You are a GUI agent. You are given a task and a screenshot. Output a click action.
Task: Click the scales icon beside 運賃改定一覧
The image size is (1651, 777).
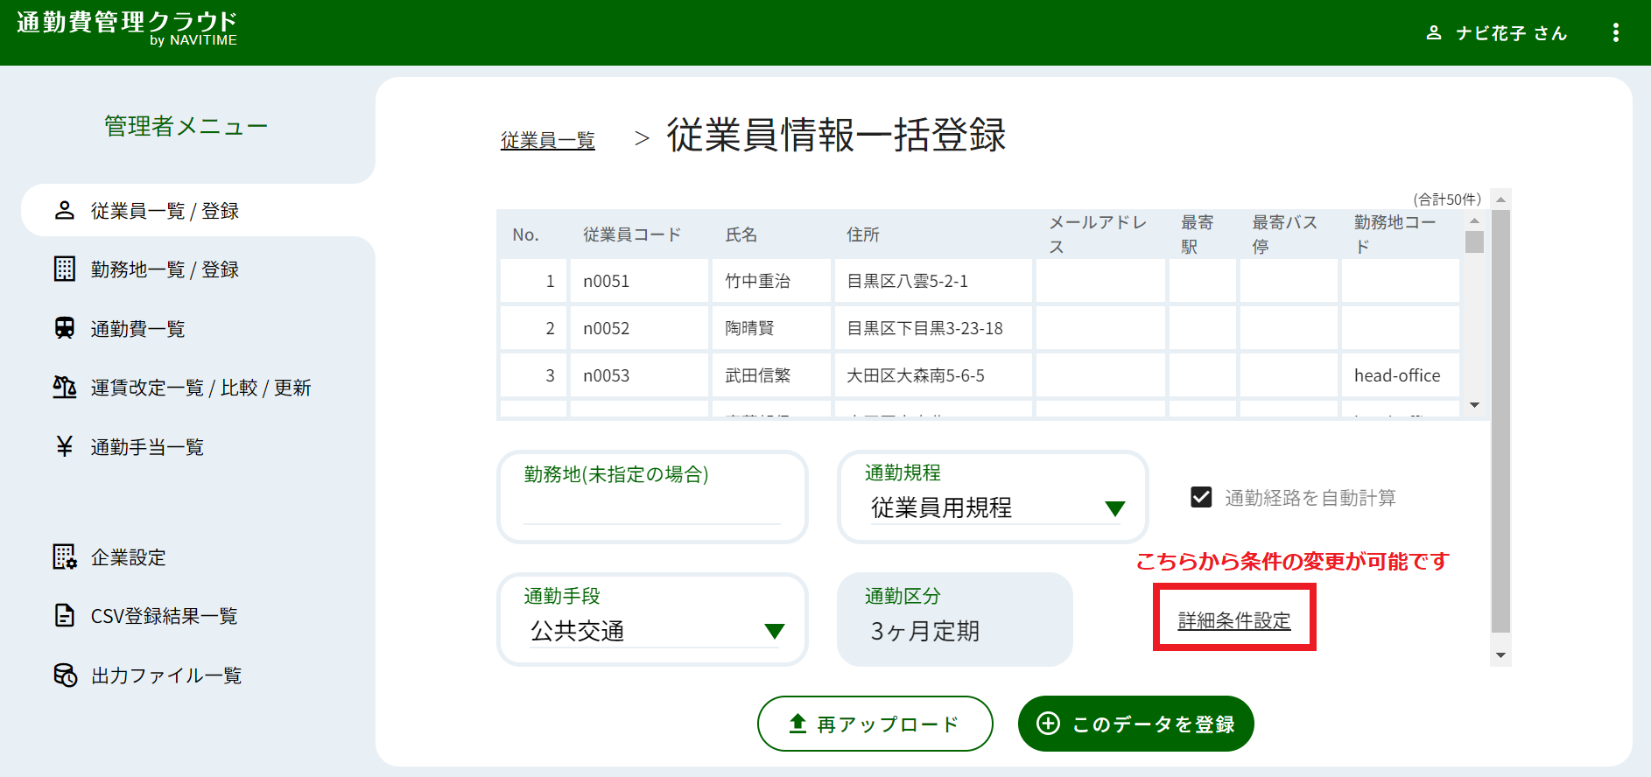[65, 387]
